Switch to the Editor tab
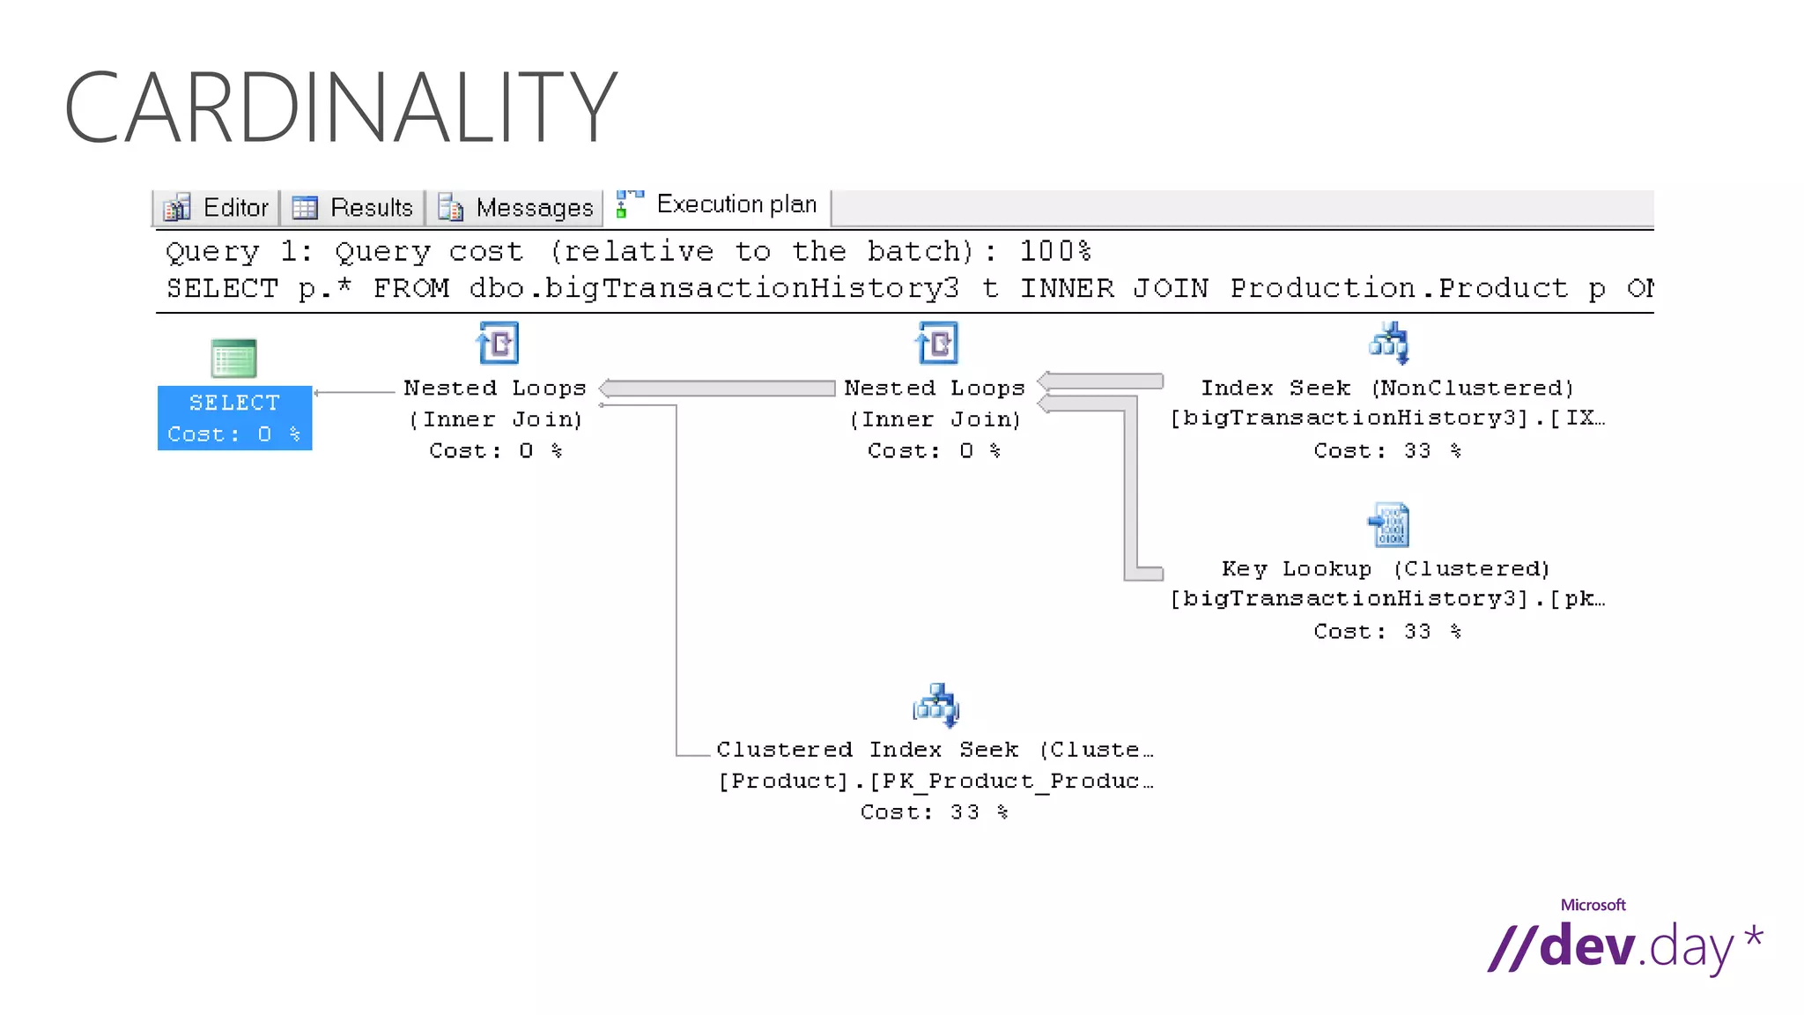The image size is (1804, 1015). click(x=235, y=208)
